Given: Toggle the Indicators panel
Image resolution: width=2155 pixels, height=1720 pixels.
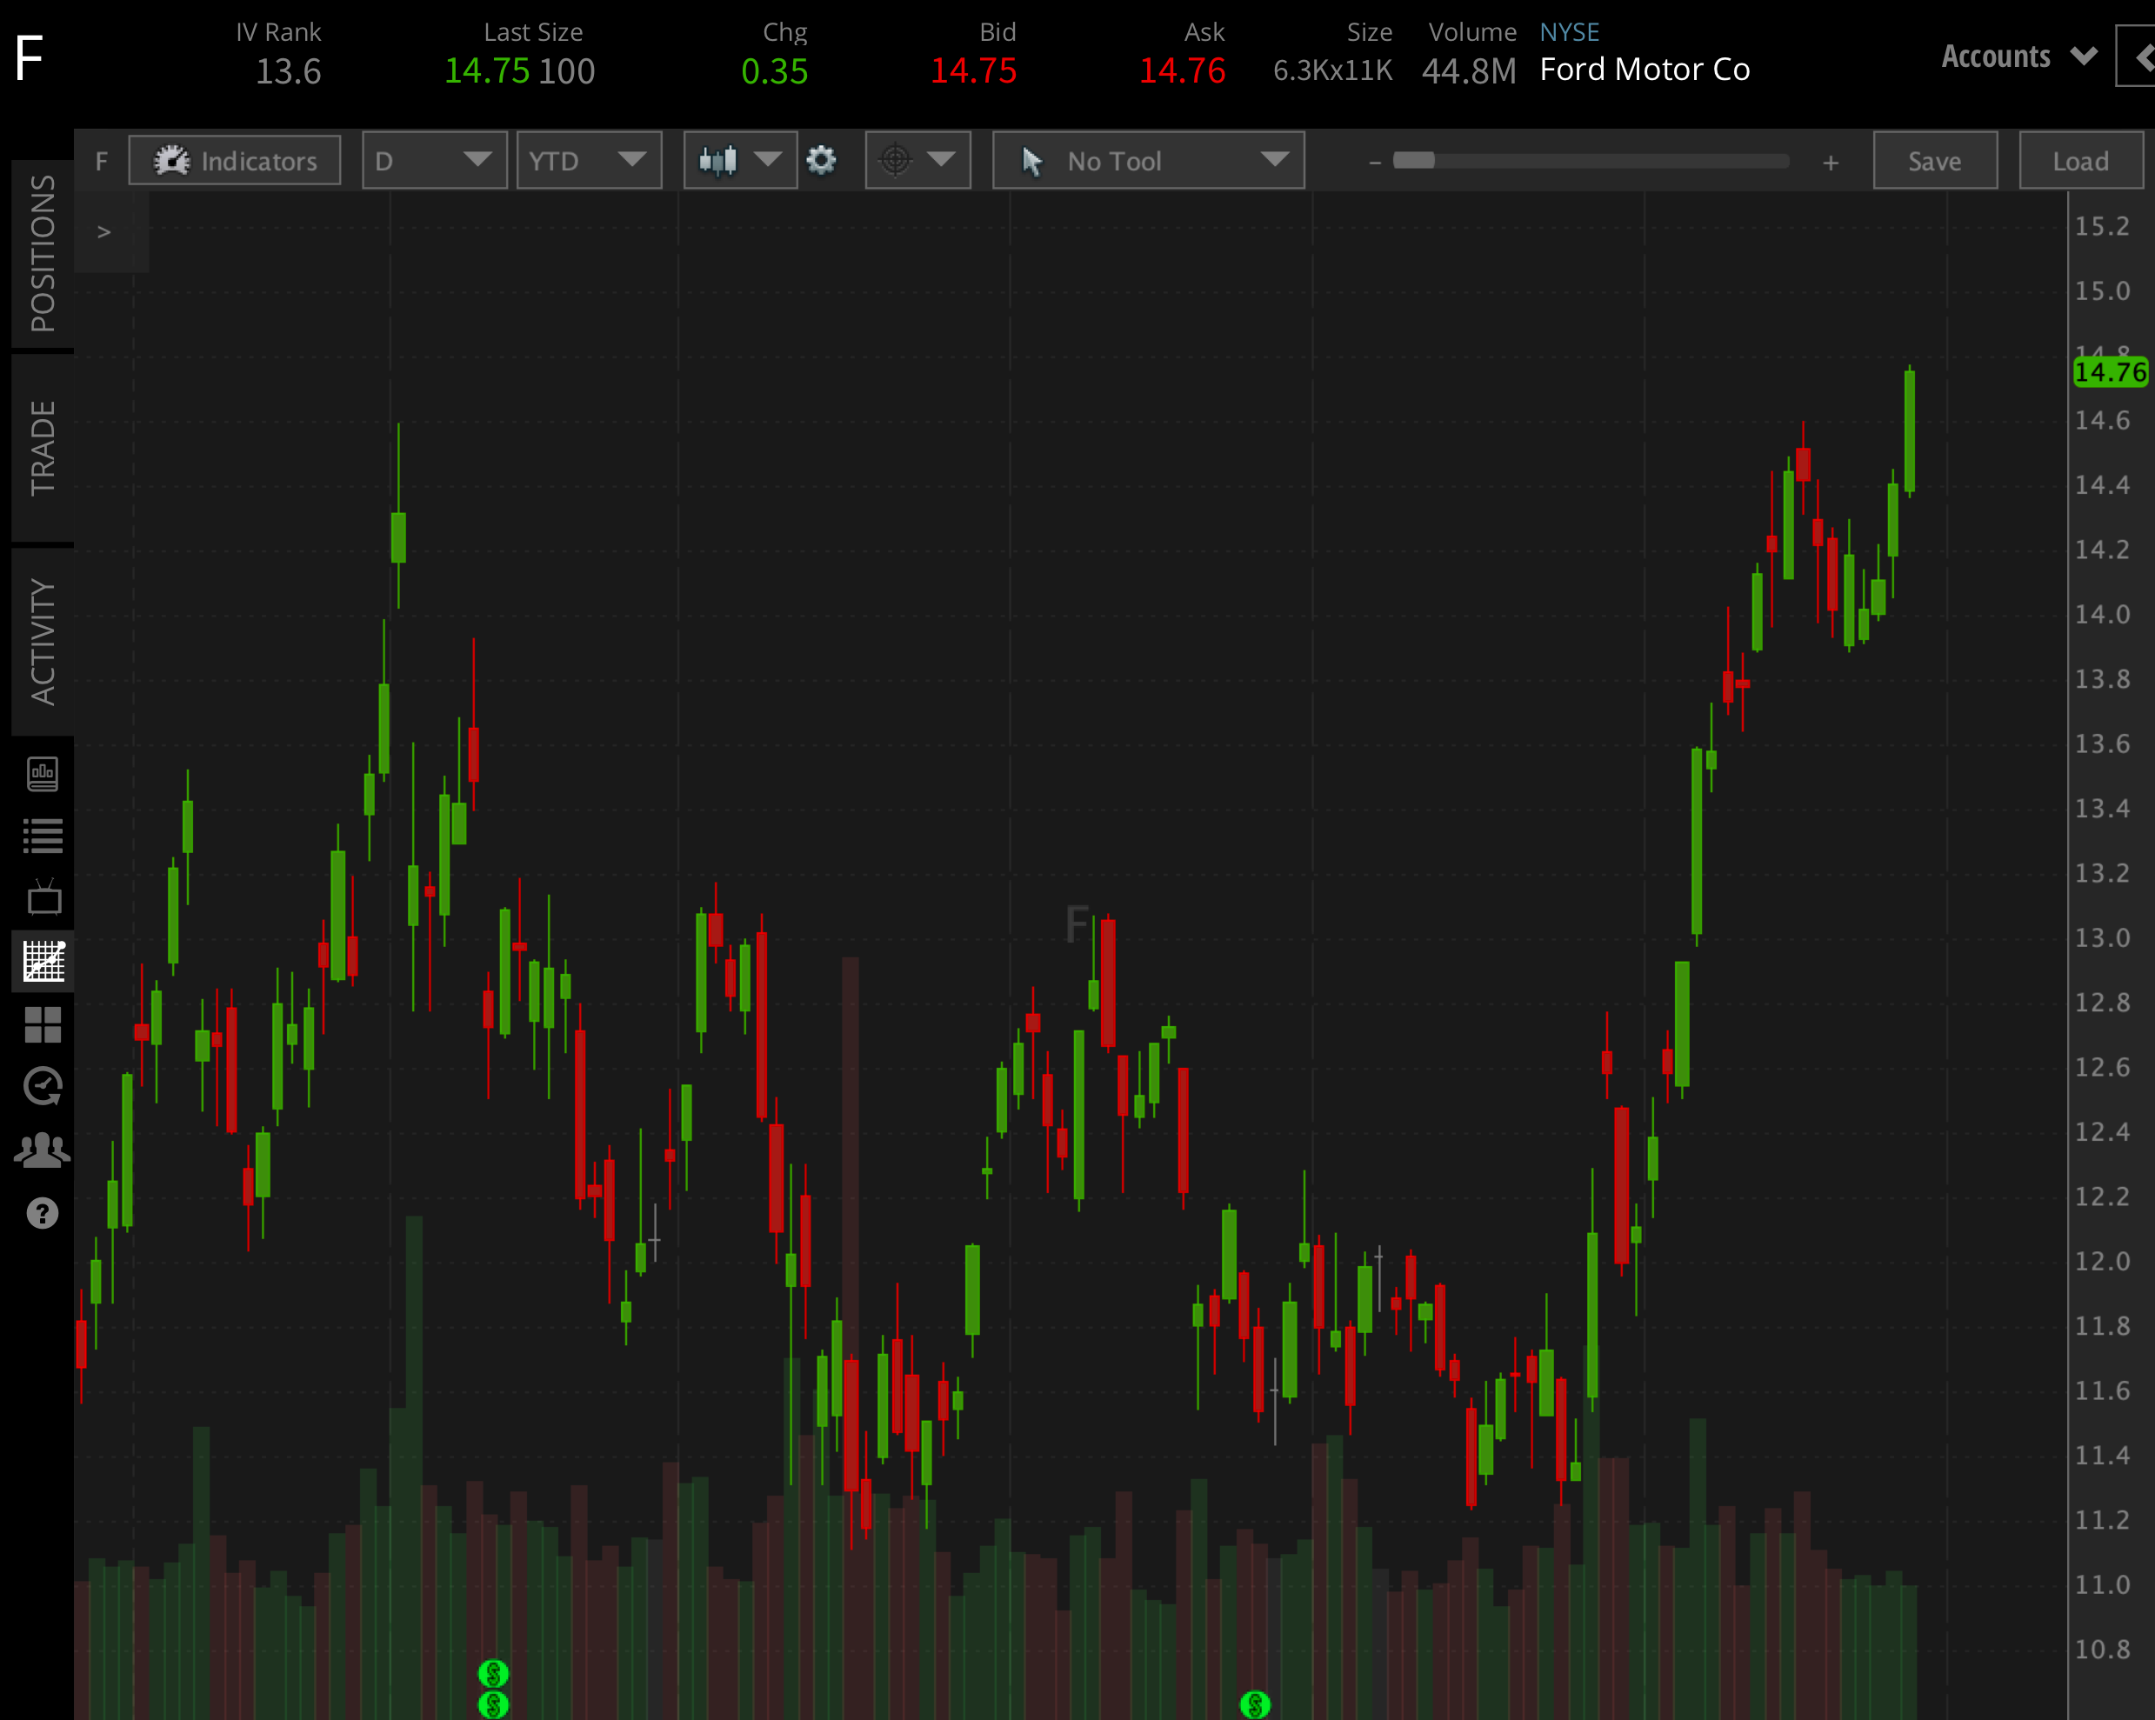Looking at the screenshot, I should point(234,160).
